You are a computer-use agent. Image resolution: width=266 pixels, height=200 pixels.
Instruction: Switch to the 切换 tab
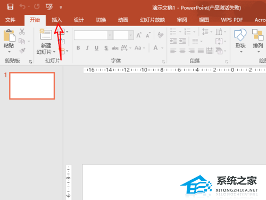click(101, 20)
